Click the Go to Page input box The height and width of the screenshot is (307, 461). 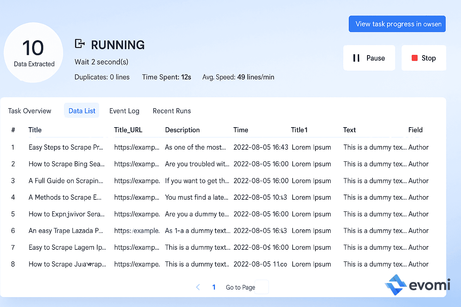tap(262, 287)
